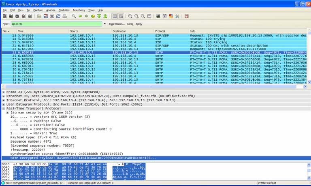Click the Expression... filter button
311x186 pixels.
coord(117,24)
